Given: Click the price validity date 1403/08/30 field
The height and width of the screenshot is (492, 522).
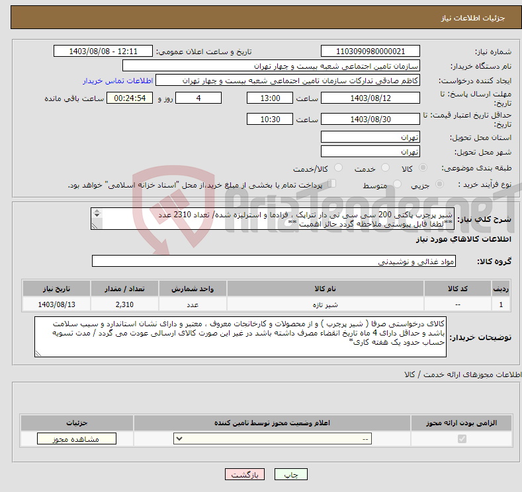Looking at the screenshot, I should coord(370,119).
